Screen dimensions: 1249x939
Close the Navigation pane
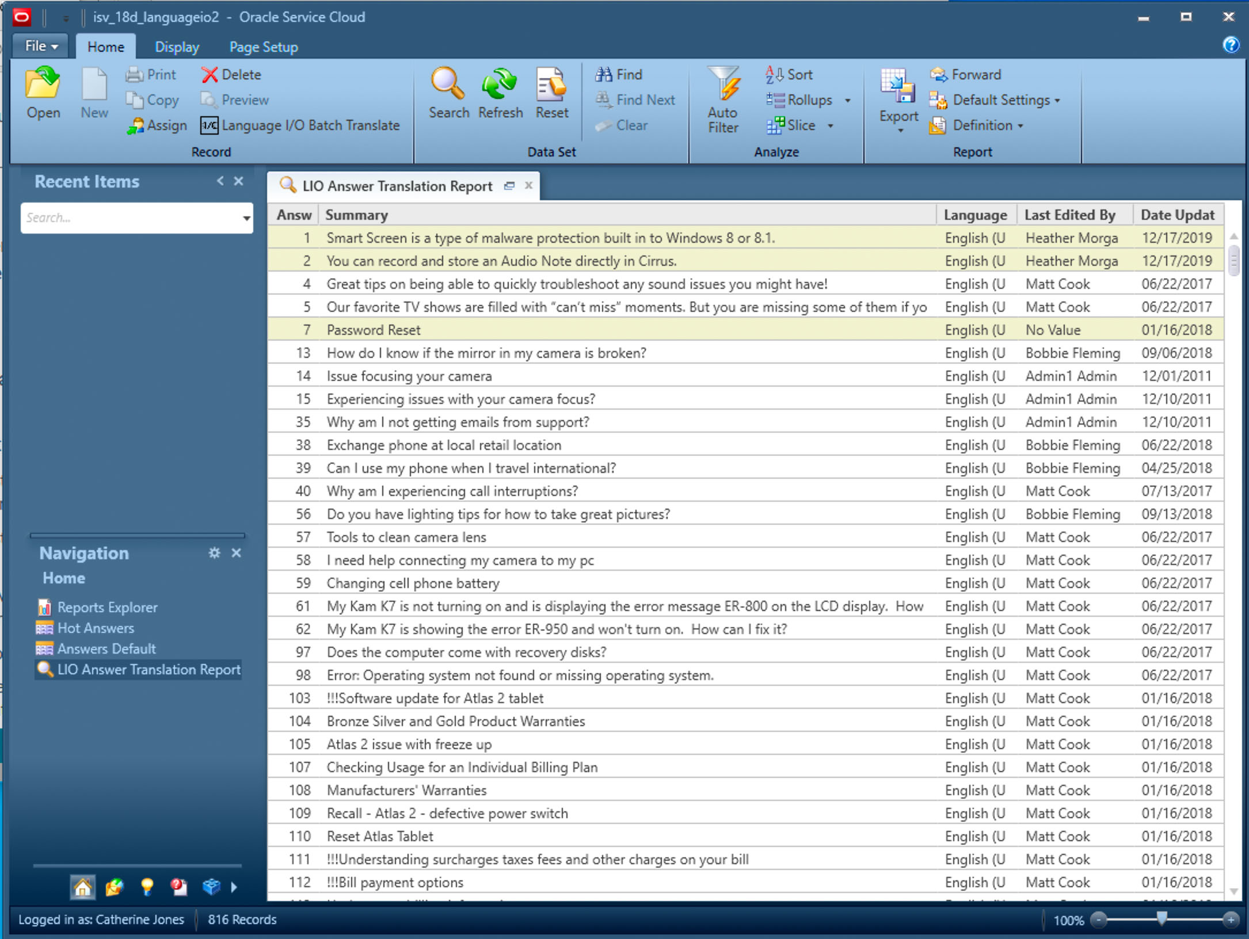236,553
